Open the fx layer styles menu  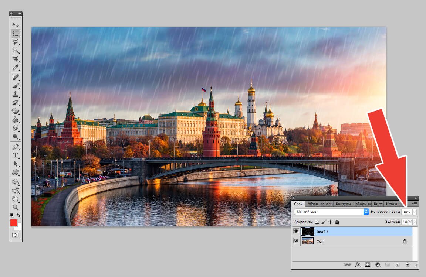pyautogui.click(x=358, y=264)
